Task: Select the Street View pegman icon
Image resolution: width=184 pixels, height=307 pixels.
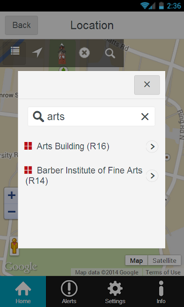Action: pyautogui.click(x=14, y=246)
